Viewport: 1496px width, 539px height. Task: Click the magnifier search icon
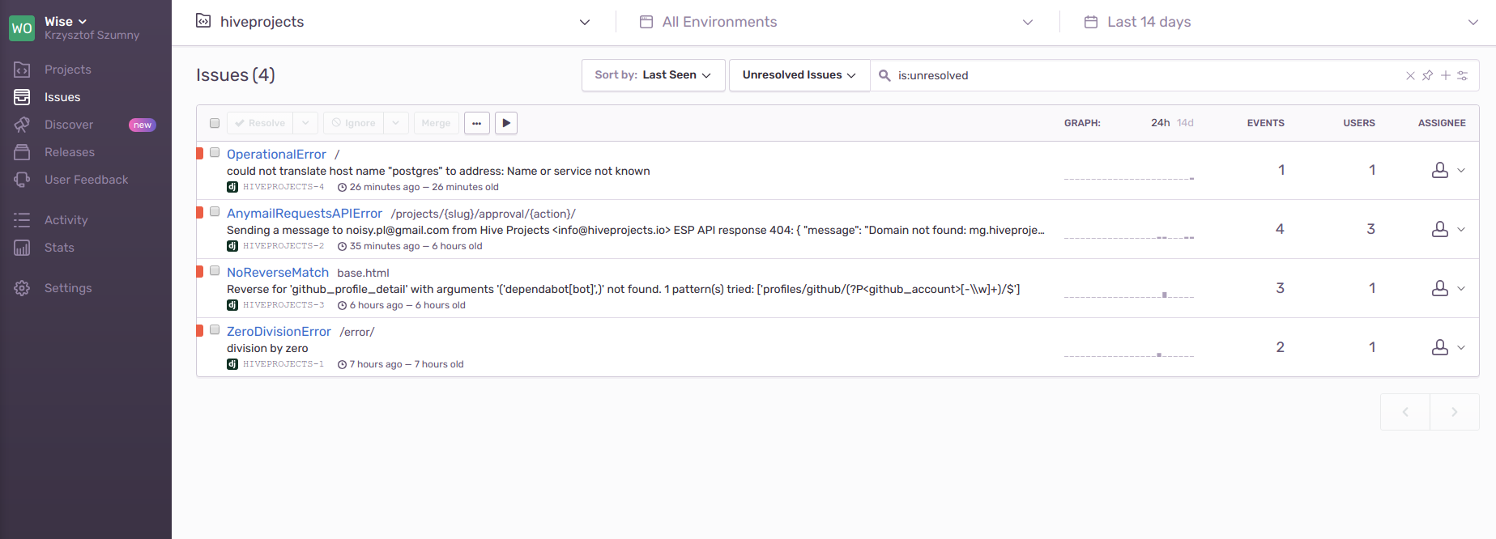[x=884, y=75]
